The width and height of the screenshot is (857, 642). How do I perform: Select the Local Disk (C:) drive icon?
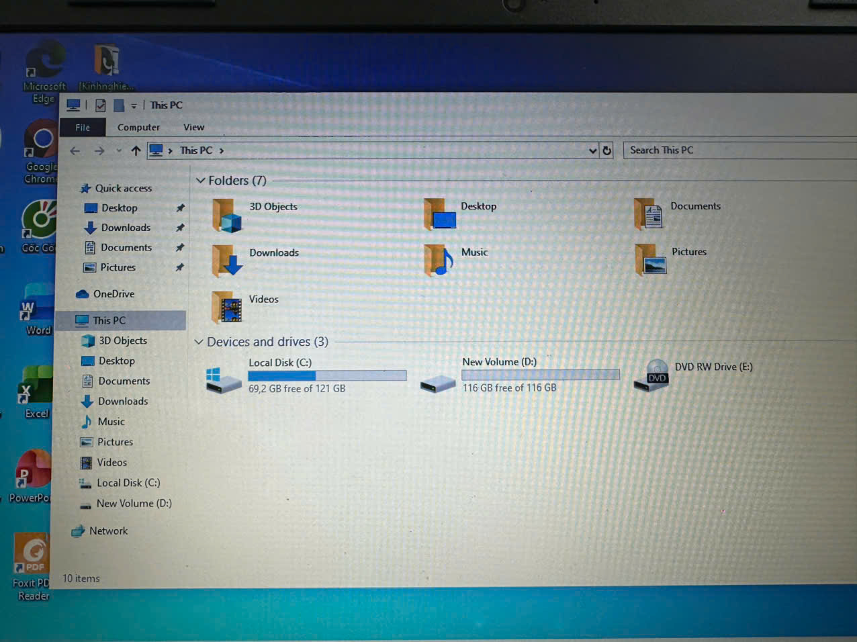[224, 379]
